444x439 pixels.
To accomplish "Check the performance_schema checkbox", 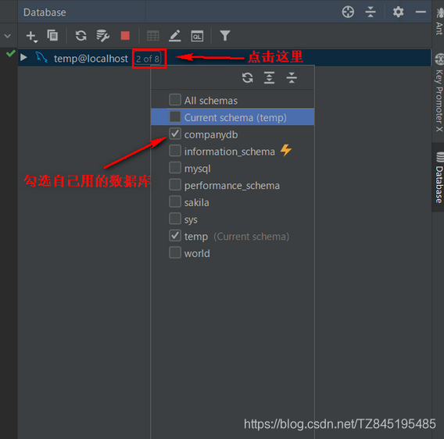I will pos(175,184).
